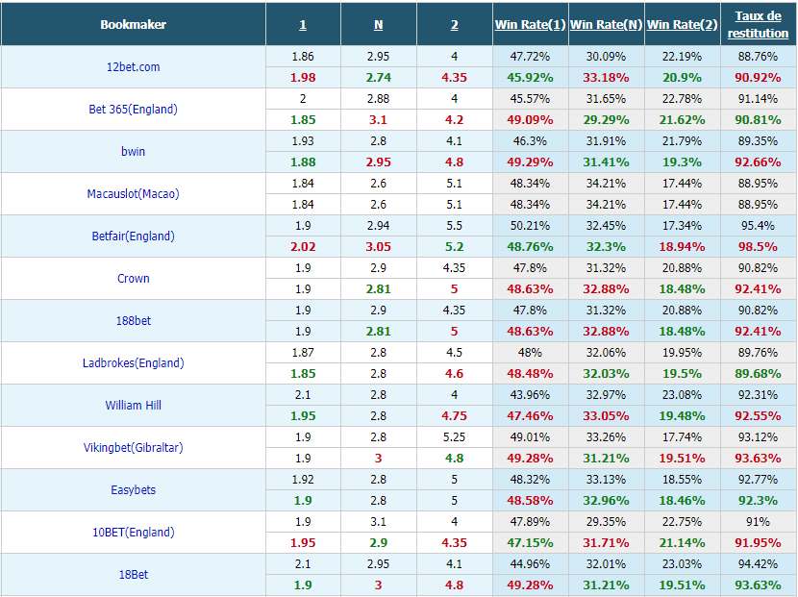Click the Bookmaker column header
This screenshot has width=798, height=597.
[x=133, y=24]
